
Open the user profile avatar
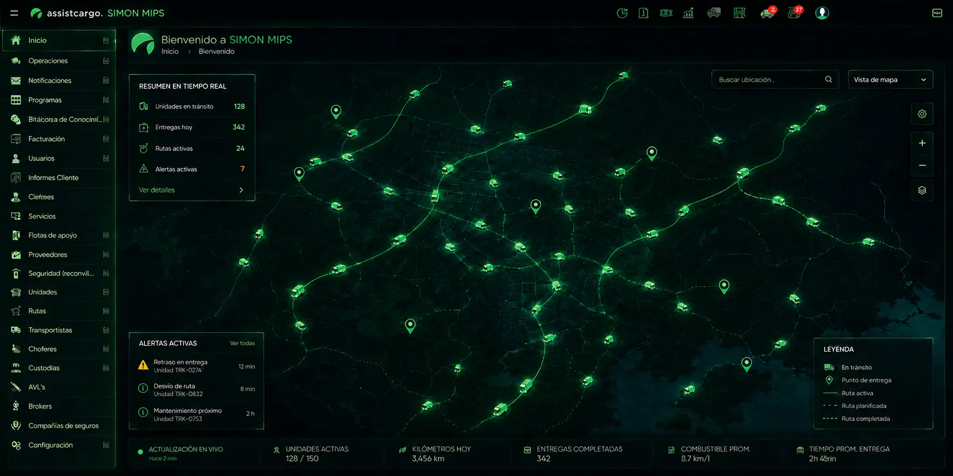click(x=822, y=13)
